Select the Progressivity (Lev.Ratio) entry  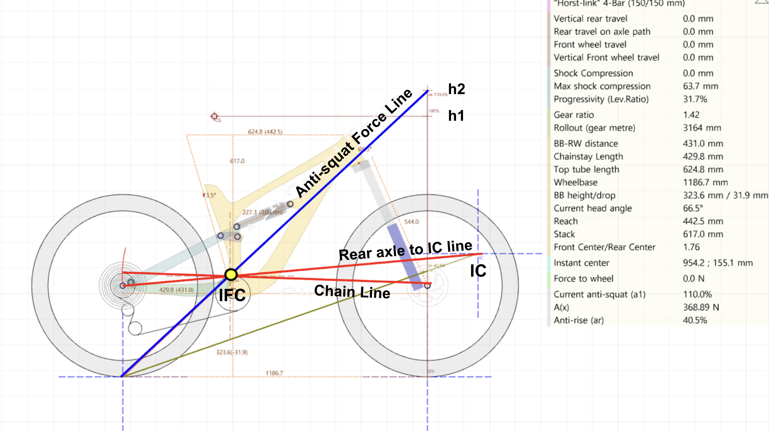tap(601, 99)
